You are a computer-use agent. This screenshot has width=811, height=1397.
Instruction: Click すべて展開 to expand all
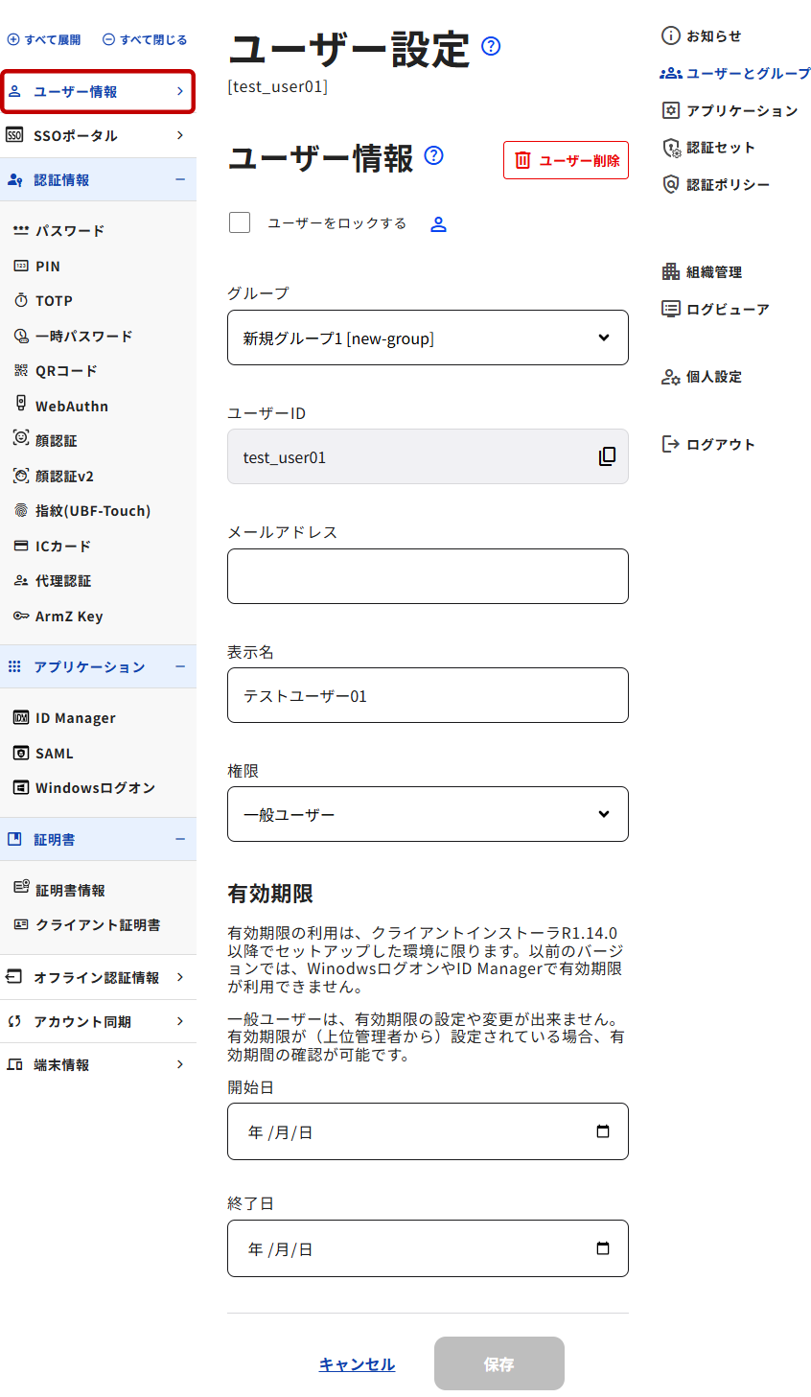pos(44,40)
